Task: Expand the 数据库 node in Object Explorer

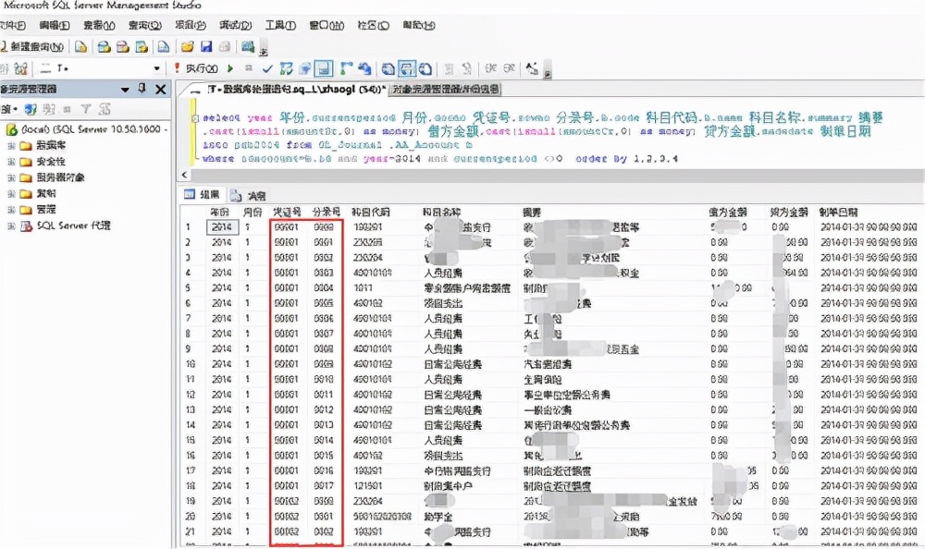Action: click(x=11, y=145)
